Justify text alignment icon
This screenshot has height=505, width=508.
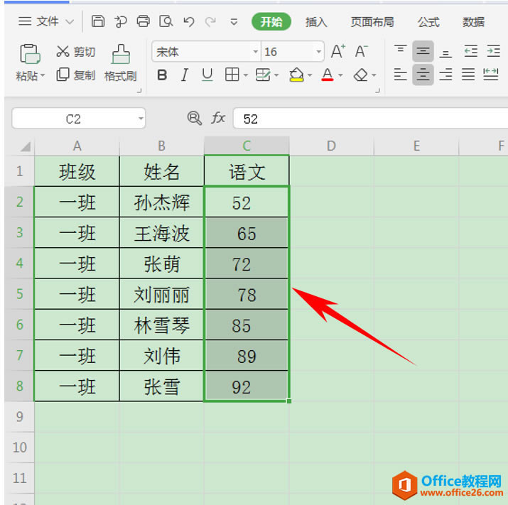pyautogui.click(x=468, y=75)
